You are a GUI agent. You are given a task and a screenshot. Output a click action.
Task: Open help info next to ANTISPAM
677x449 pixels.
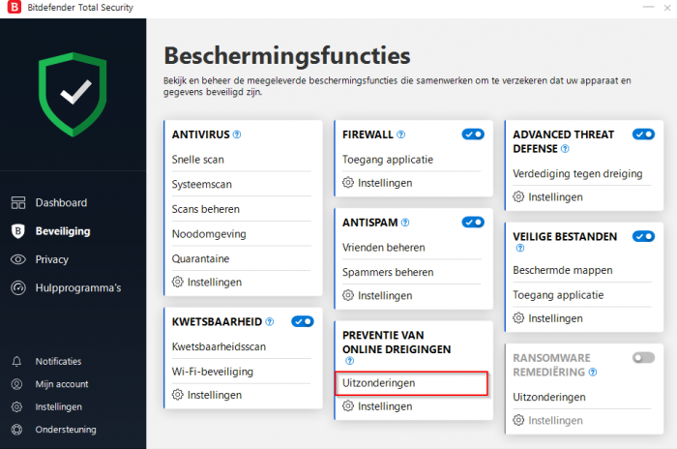405,223
